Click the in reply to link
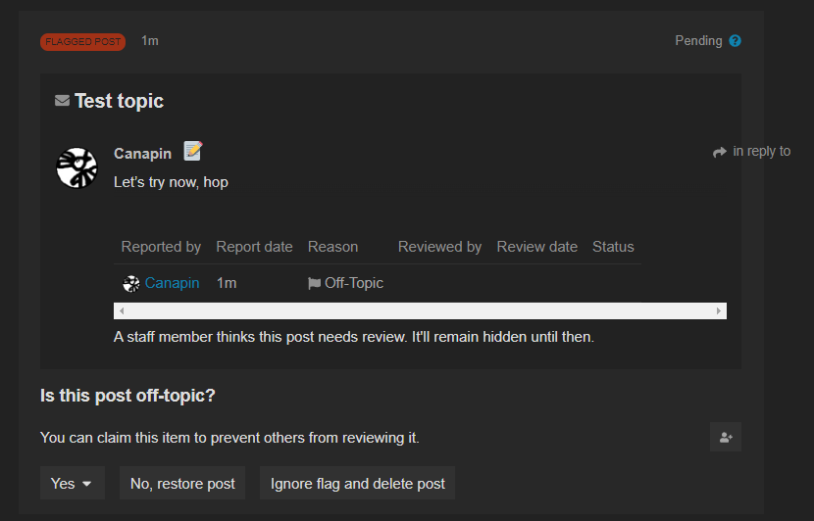 point(762,152)
